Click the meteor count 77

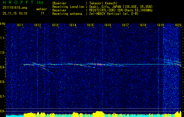[x=42, y=13]
